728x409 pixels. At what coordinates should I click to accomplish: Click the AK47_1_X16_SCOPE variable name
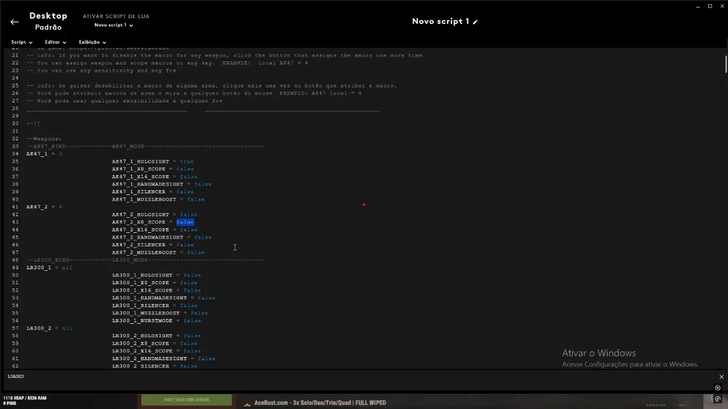140,177
